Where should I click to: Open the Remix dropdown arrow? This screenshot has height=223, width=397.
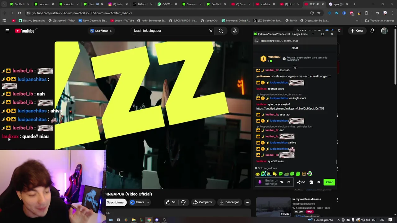[148, 202]
